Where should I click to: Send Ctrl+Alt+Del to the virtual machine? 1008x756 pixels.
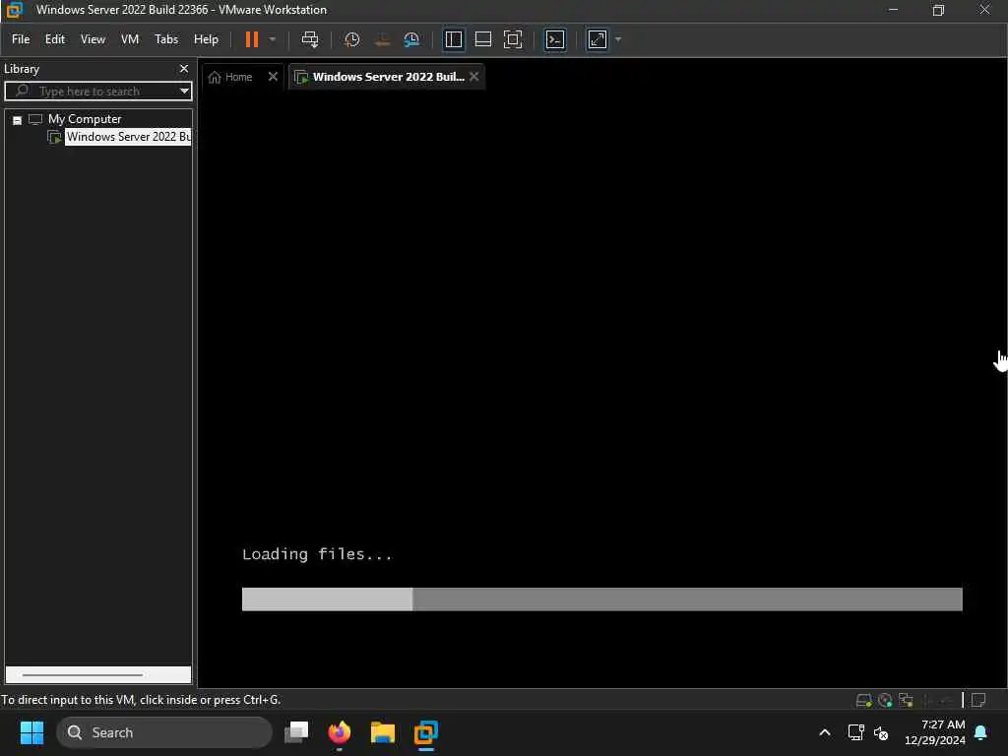click(x=310, y=39)
